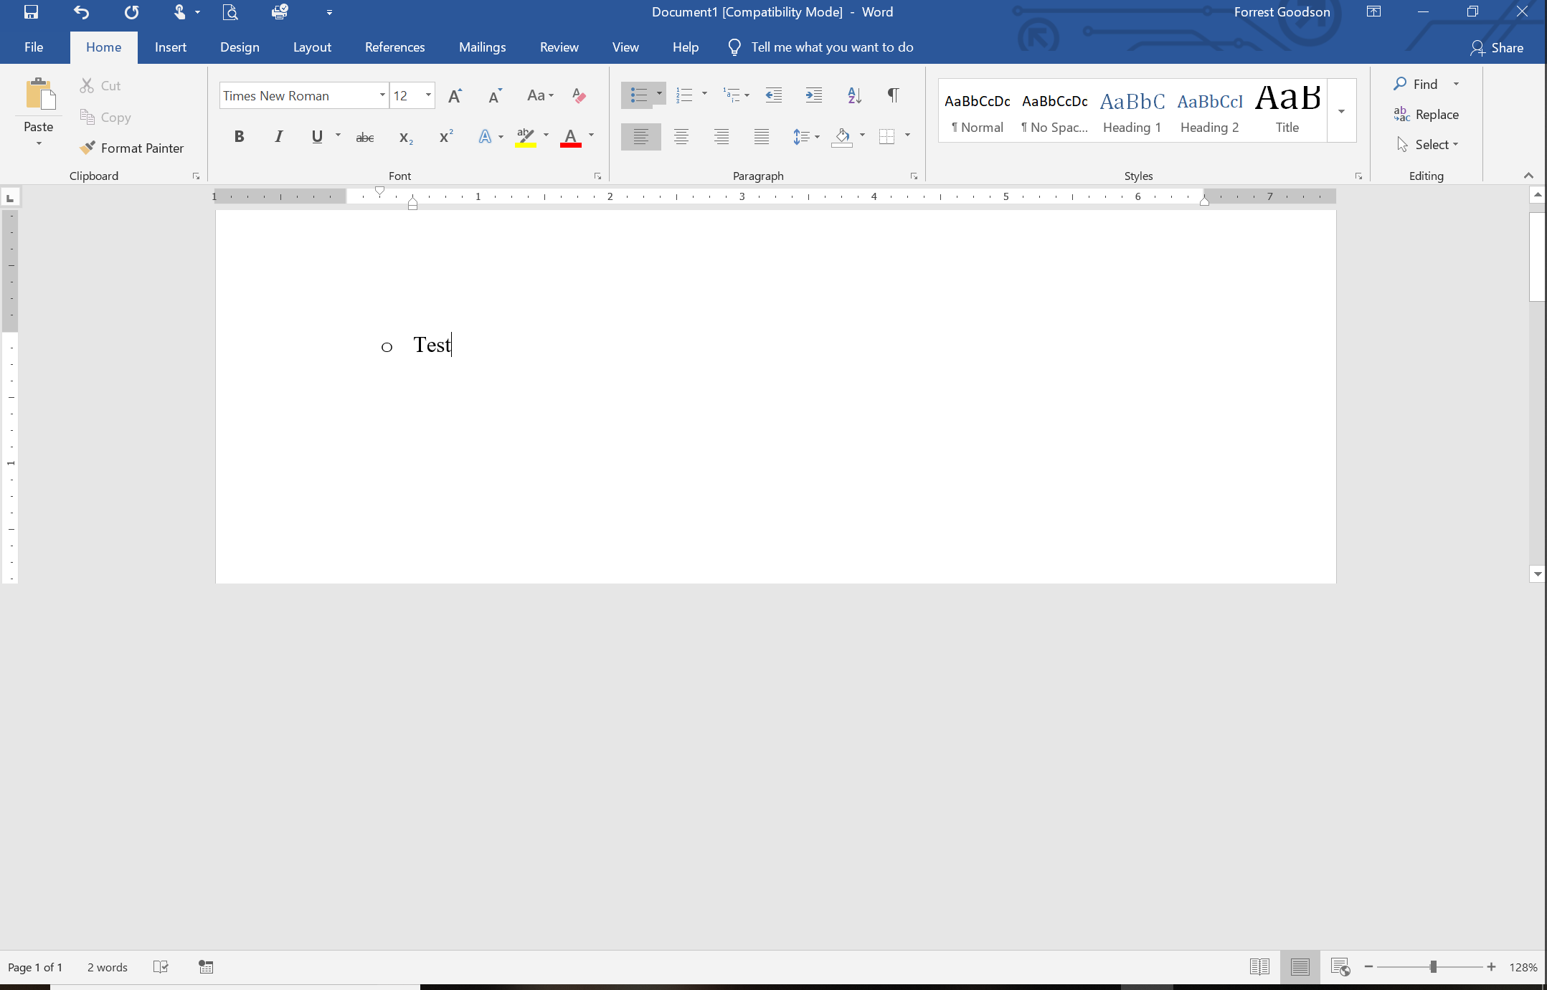Screen dimensions: 1547x990
Task: Click the Format Painter brush icon
Action: click(87, 148)
